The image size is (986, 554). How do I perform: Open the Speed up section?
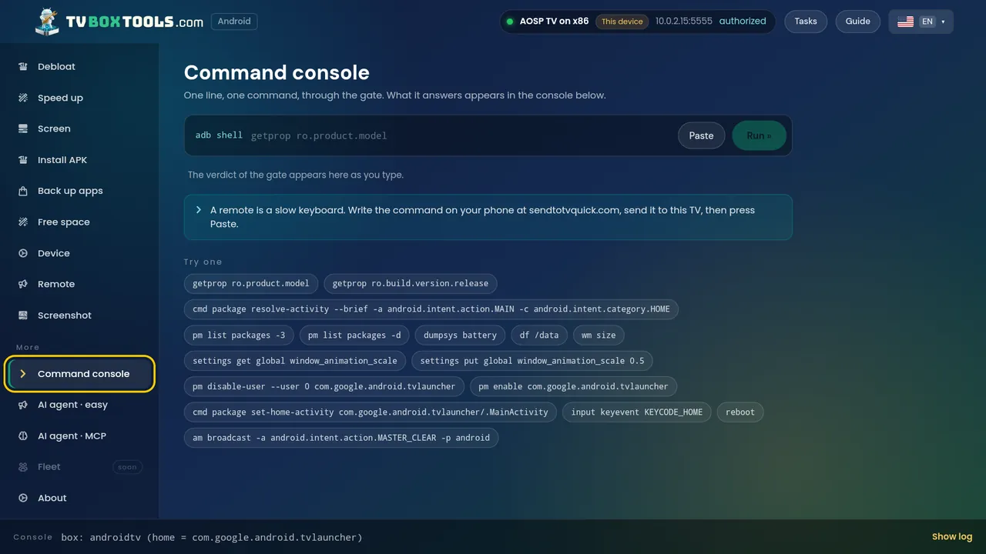point(80,98)
